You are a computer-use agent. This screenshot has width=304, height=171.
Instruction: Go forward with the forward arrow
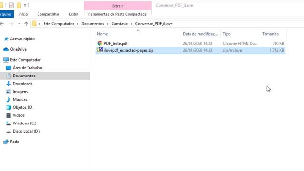click(x=11, y=24)
